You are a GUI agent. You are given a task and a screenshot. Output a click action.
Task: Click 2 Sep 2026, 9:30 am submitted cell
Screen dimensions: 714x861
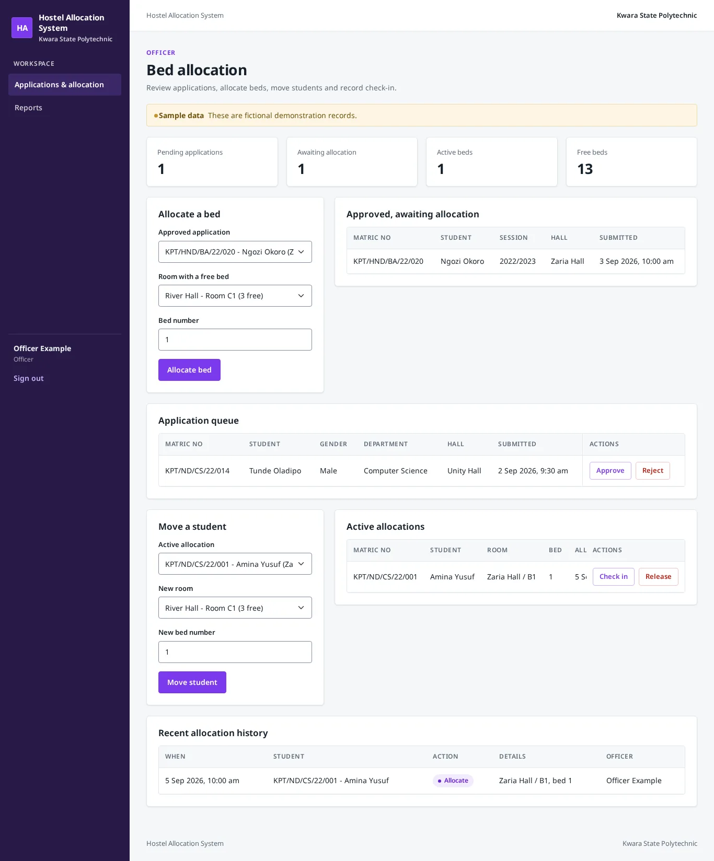pos(533,471)
